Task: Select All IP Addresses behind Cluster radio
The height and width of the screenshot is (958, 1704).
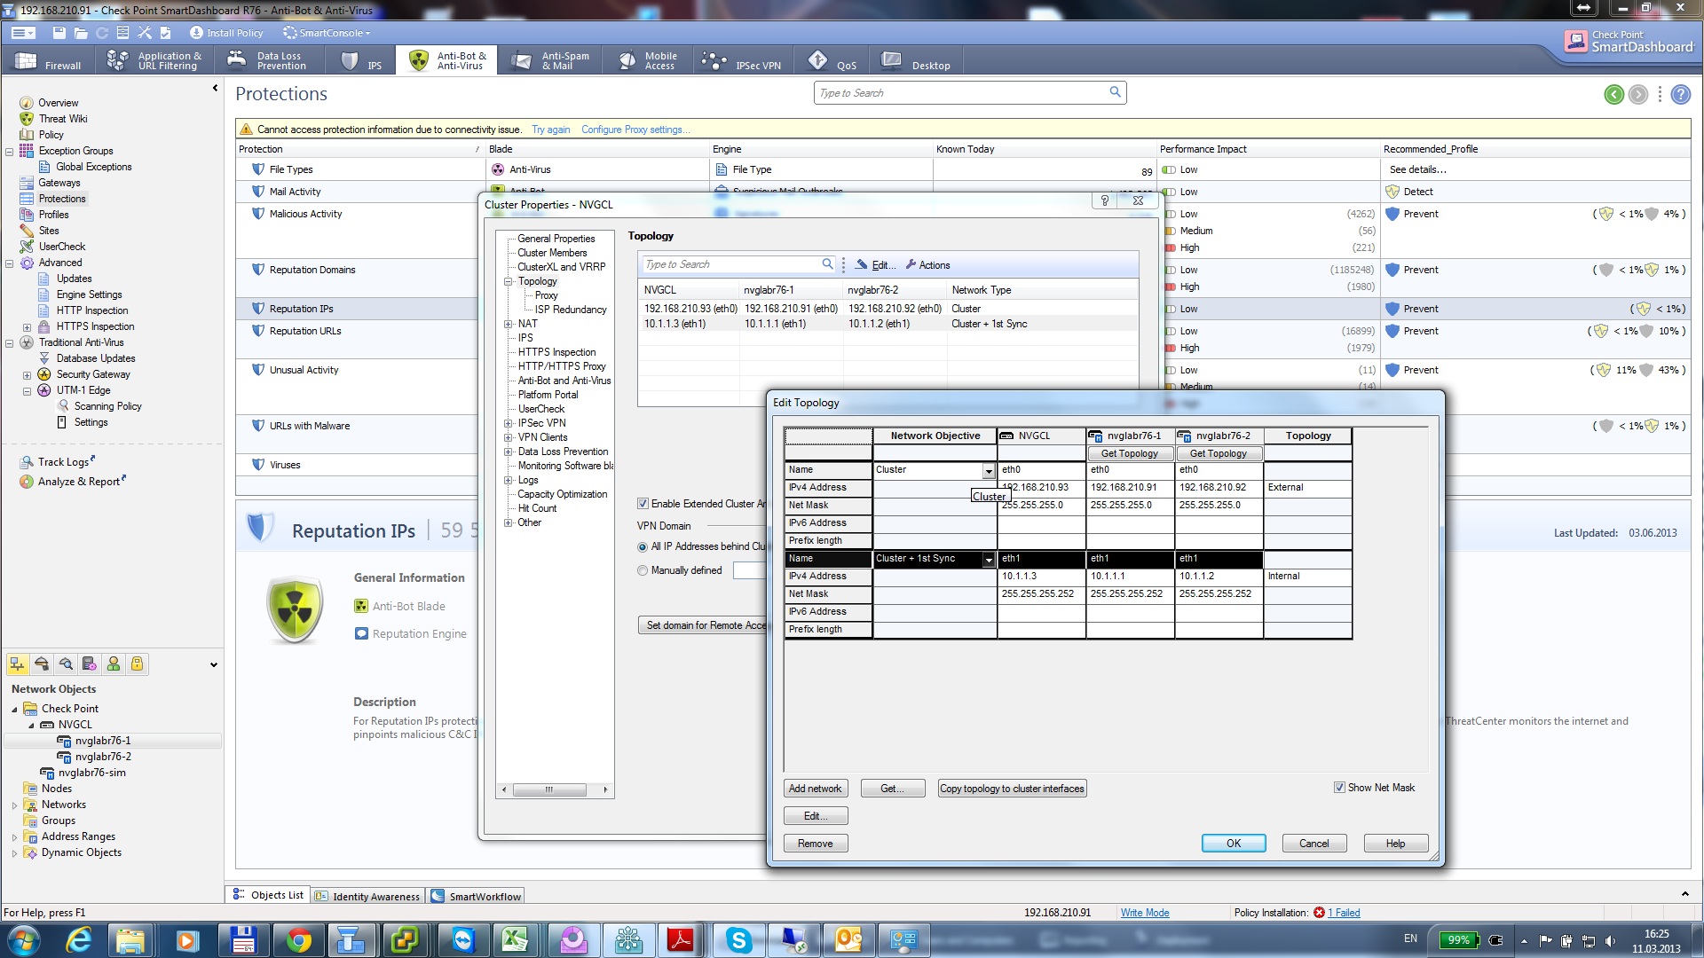Action: [x=643, y=547]
